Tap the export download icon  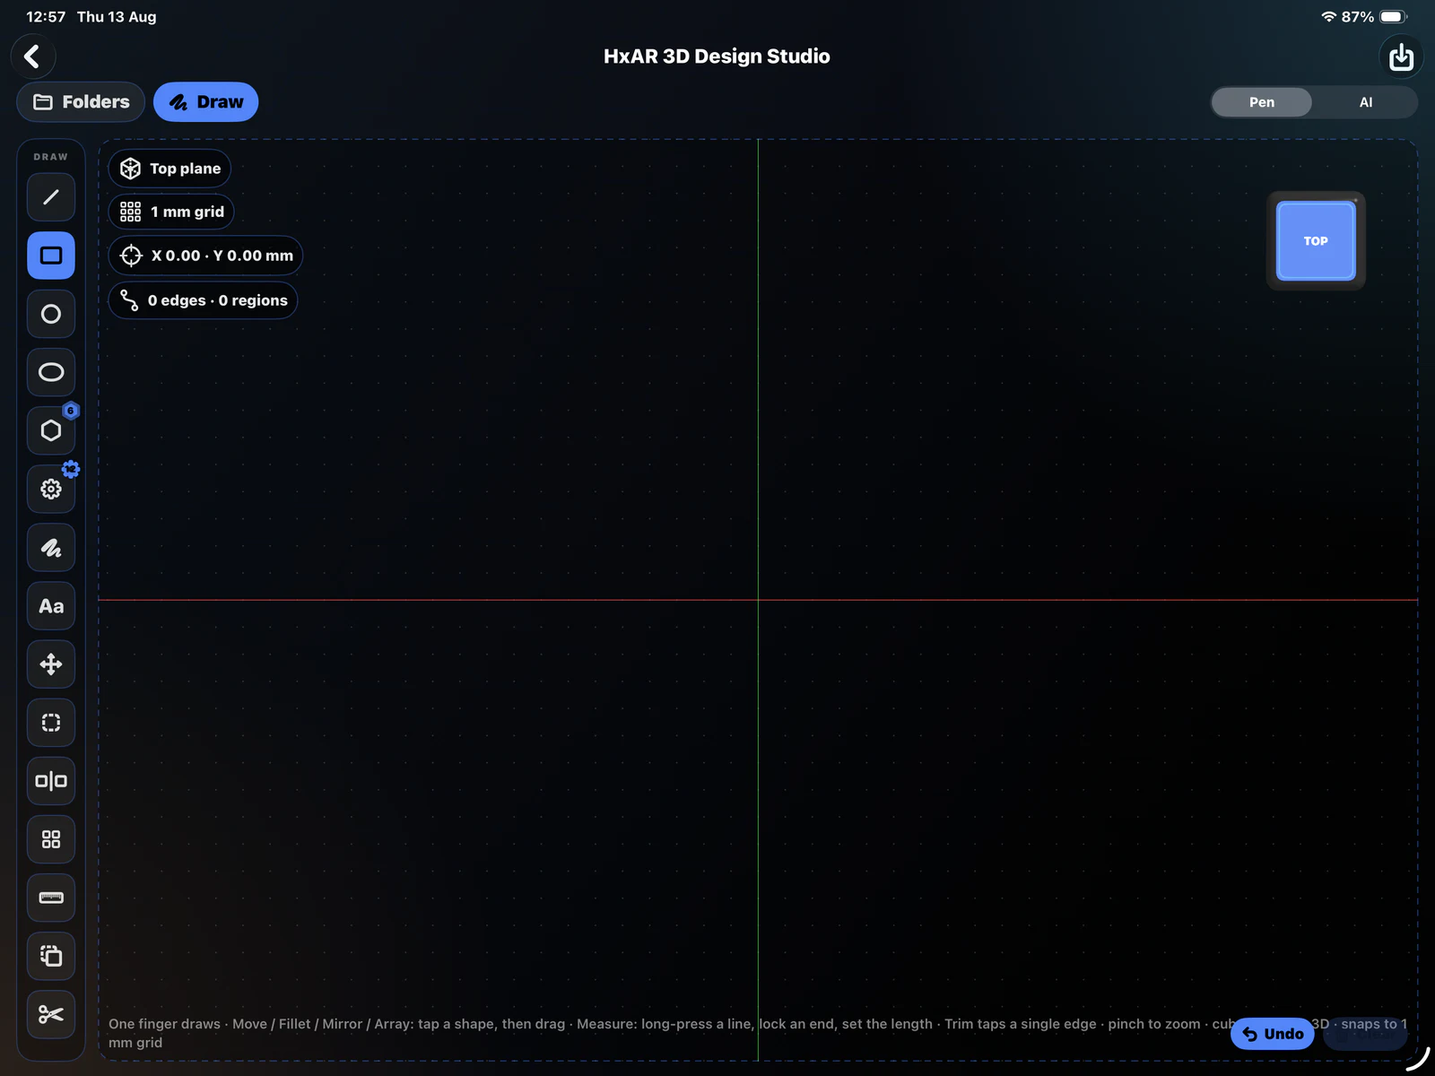click(1401, 56)
